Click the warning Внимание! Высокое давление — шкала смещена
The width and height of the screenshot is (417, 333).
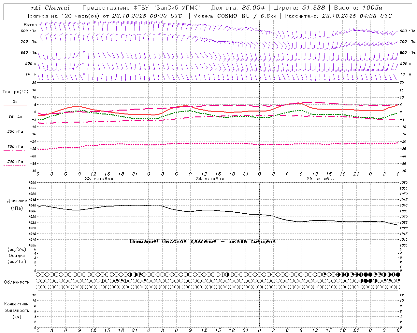pos(203,241)
